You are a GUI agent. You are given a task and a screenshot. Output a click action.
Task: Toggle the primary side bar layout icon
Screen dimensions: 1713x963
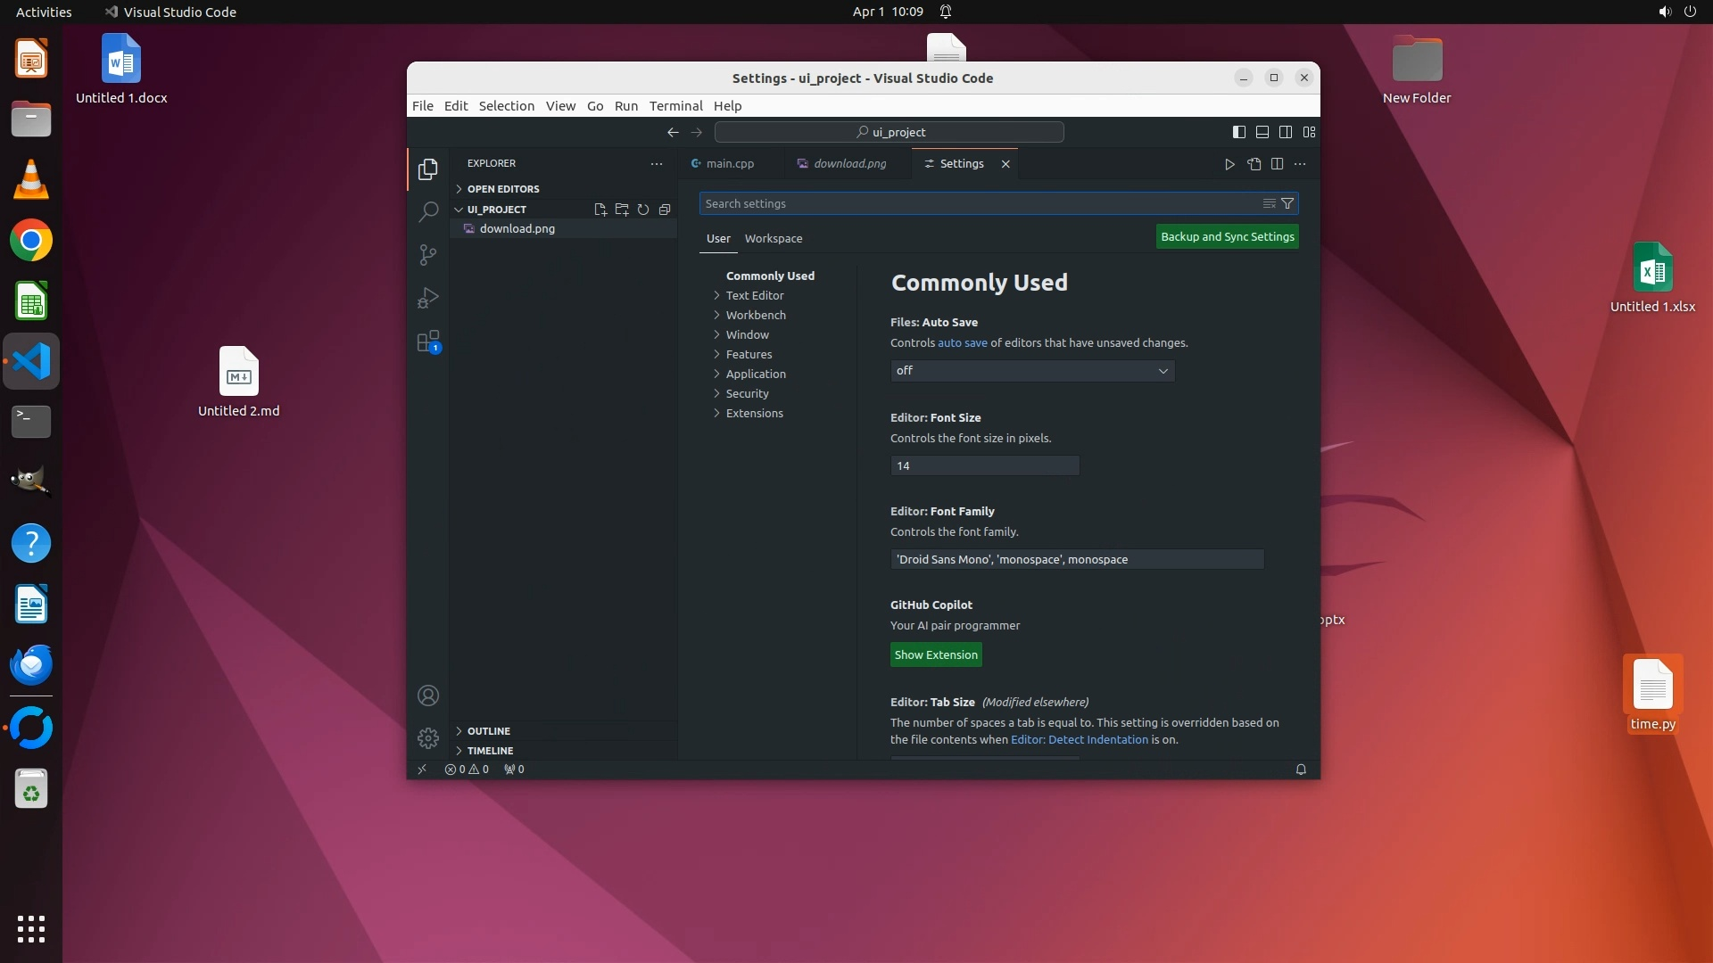coord(1239,132)
